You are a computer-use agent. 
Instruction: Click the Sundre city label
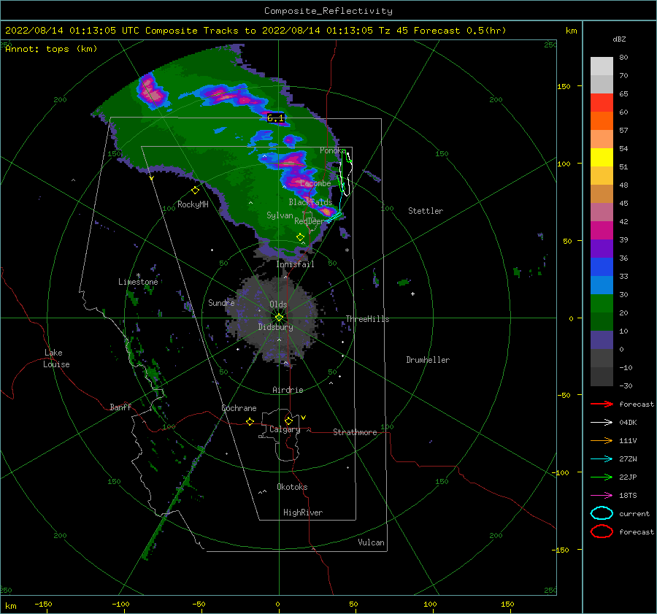coord(221,302)
